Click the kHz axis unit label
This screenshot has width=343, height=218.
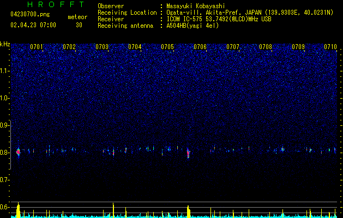coord(5,44)
